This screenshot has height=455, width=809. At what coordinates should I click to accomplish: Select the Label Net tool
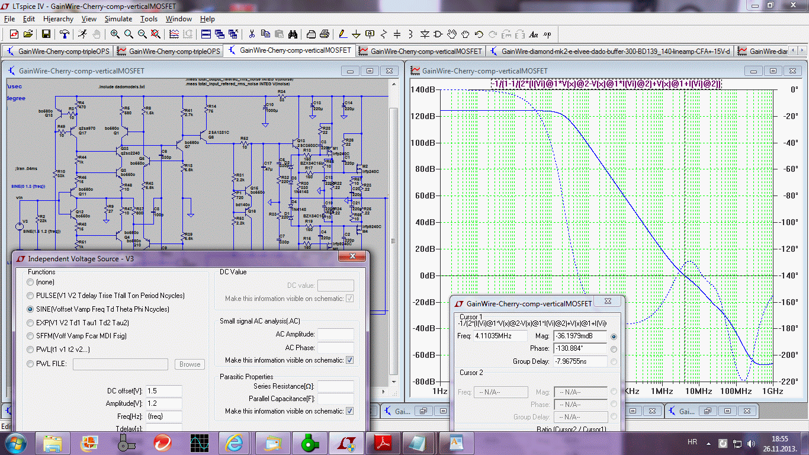[x=370, y=34]
